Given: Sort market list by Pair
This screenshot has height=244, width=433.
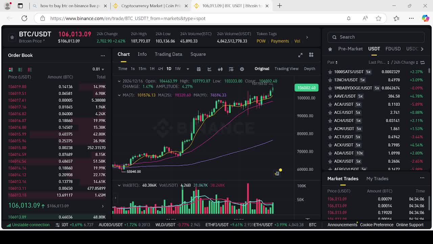Looking at the screenshot, I should (x=332, y=62).
